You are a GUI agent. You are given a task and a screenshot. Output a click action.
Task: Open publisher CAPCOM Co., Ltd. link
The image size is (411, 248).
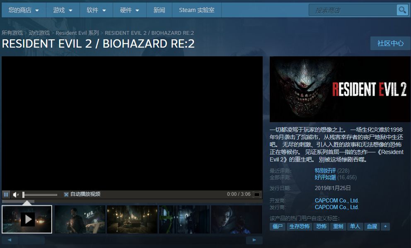tap(337, 207)
